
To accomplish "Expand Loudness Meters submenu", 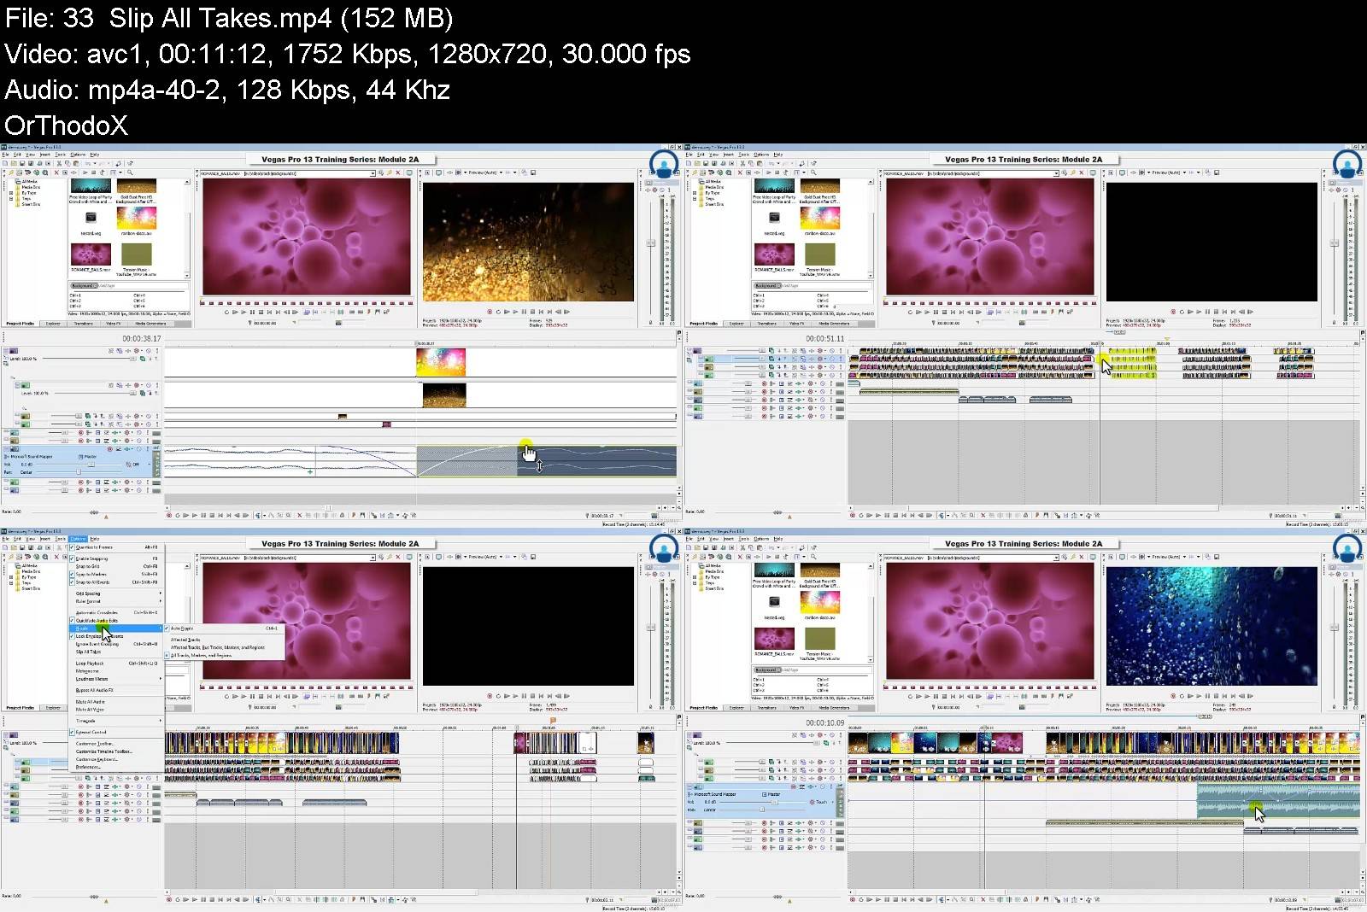I will pyautogui.click(x=116, y=679).
